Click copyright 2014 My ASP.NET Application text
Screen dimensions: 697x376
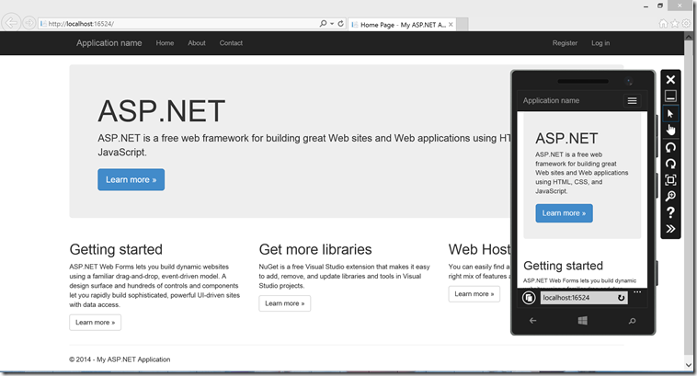pyautogui.click(x=120, y=359)
